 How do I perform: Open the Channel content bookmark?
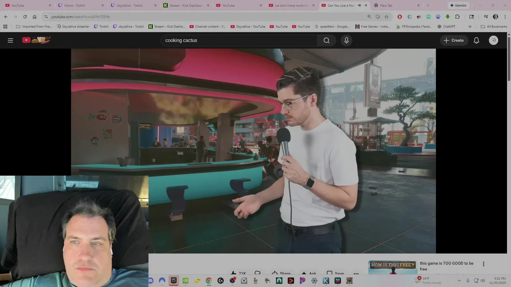(208, 27)
